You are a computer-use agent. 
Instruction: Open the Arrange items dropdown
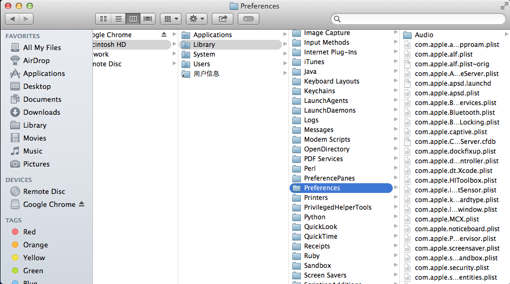pyautogui.click(x=170, y=19)
